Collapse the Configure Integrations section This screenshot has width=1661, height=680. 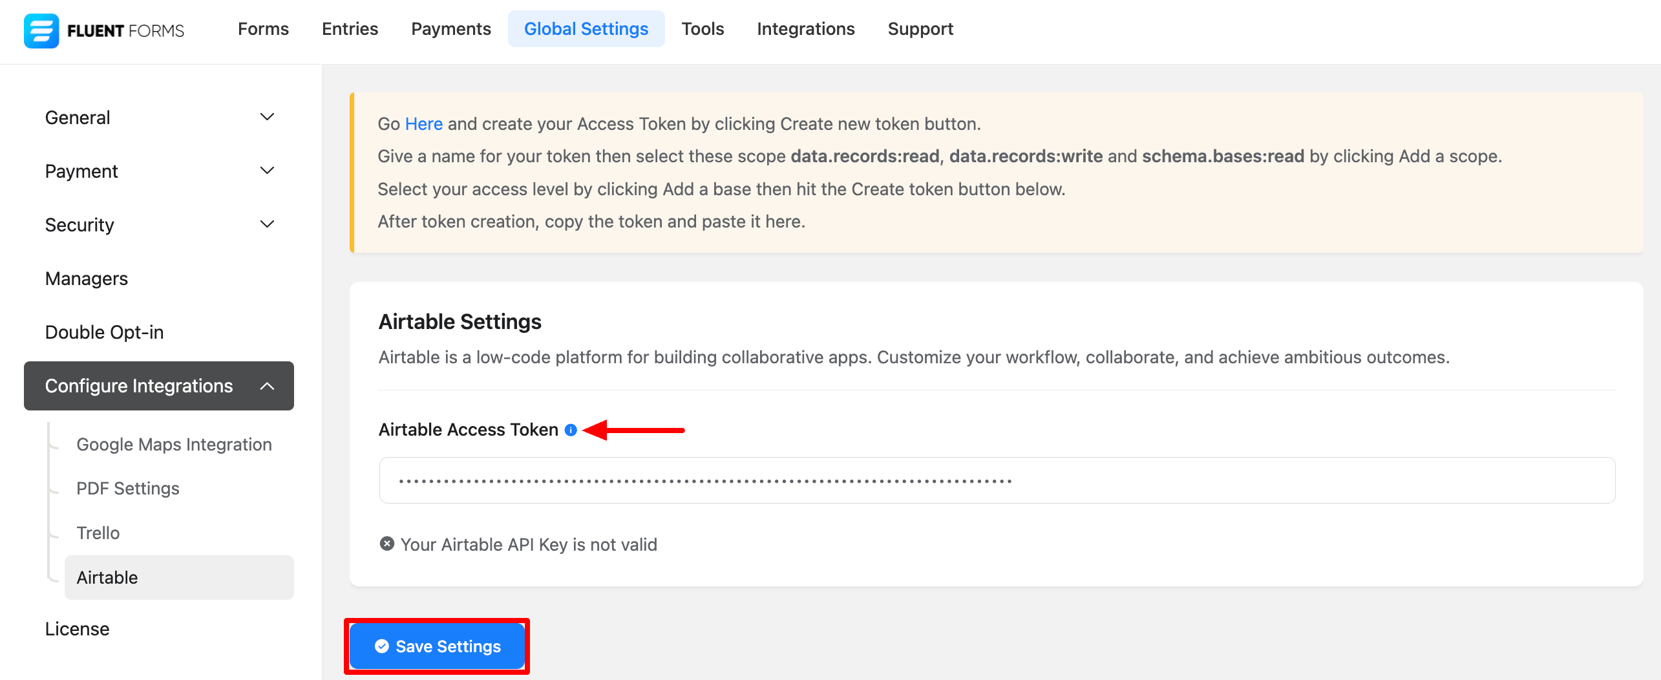coord(267,386)
